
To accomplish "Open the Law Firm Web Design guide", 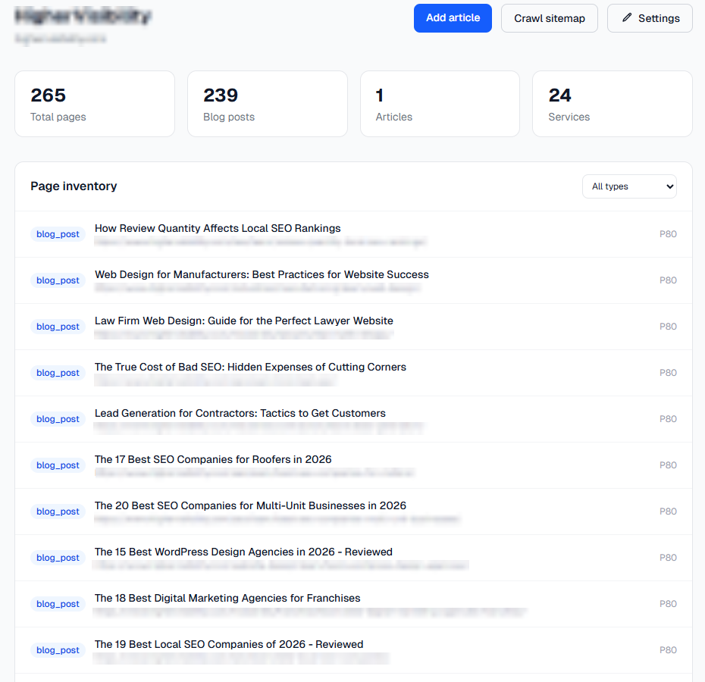I will pyautogui.click(x=243, y=321).
